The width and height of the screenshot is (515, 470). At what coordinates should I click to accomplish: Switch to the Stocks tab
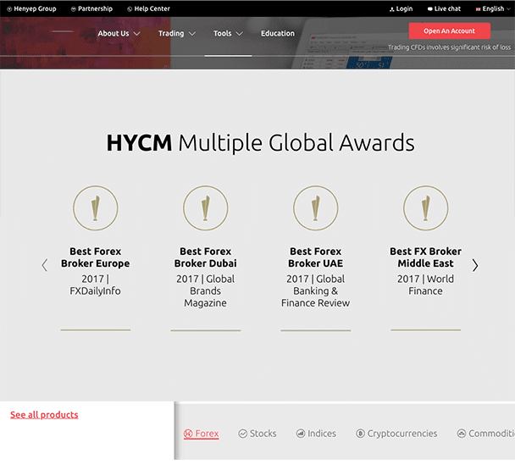[x=263, y=434]
